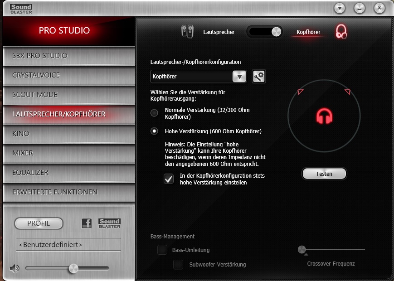This screenshot has height=281, width=394.
Task: Click the Sound Blaster logo beside Facebook
Action: click(109, 223)
